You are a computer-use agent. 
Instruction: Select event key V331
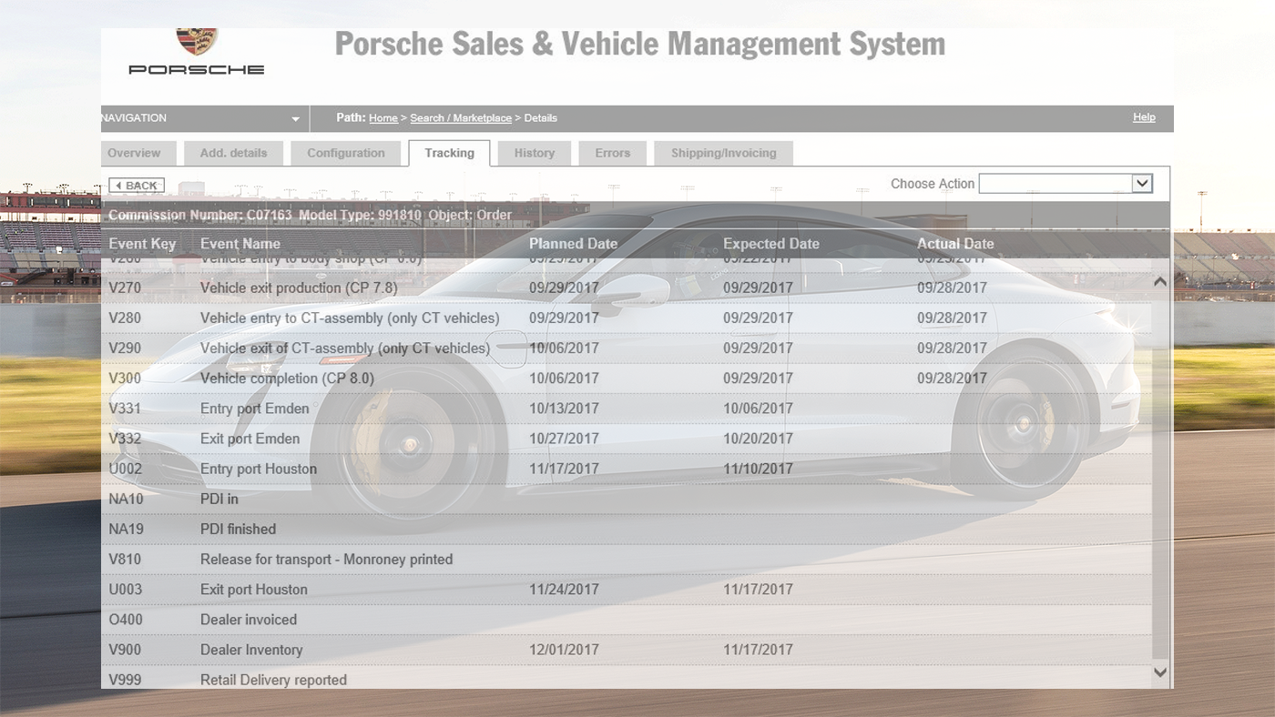[x=125, y=409]
